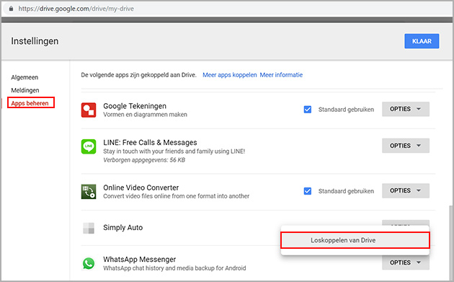Click De volgende apps zijn gekoppeld text
This screenshot has height=282, width=454.
coord(138,75)
